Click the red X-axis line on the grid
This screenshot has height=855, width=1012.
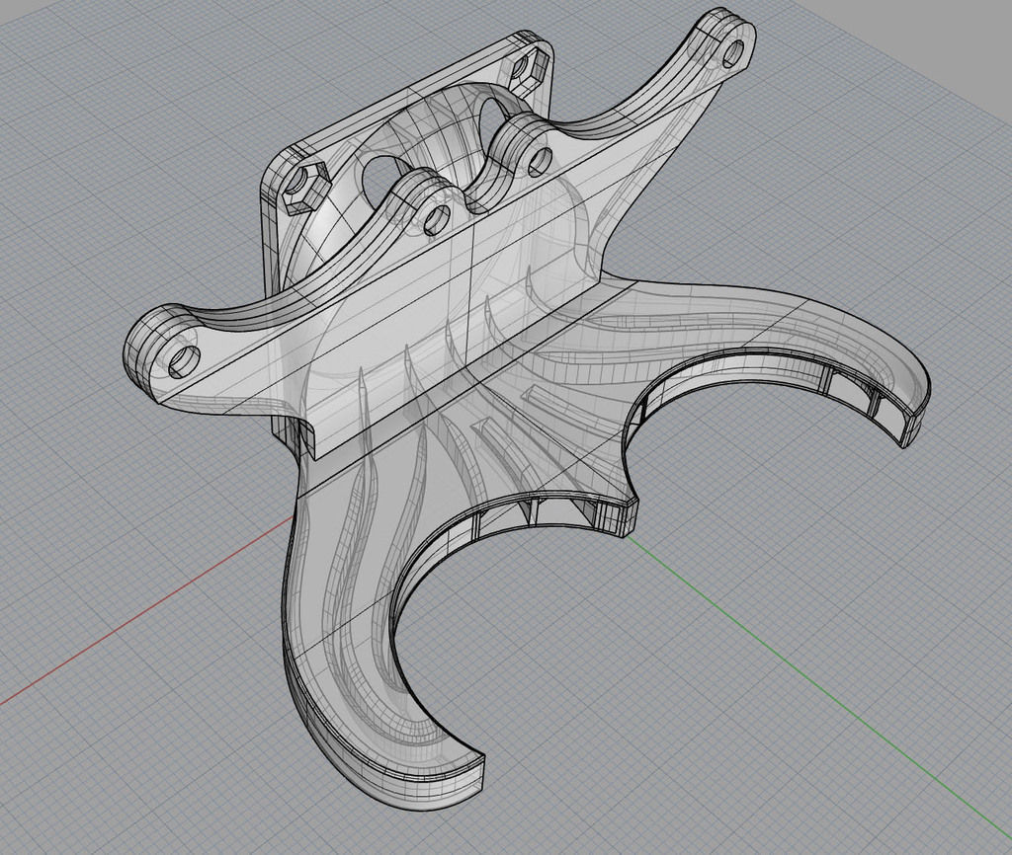146,609
